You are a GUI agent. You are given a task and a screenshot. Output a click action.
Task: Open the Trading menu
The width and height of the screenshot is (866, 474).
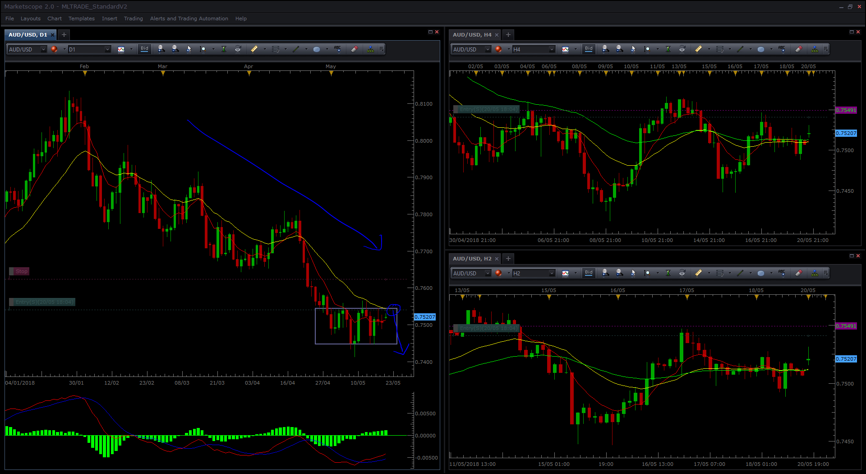point(134,19)
